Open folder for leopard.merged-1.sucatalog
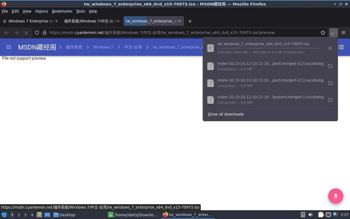 click(x=330, y=100)
